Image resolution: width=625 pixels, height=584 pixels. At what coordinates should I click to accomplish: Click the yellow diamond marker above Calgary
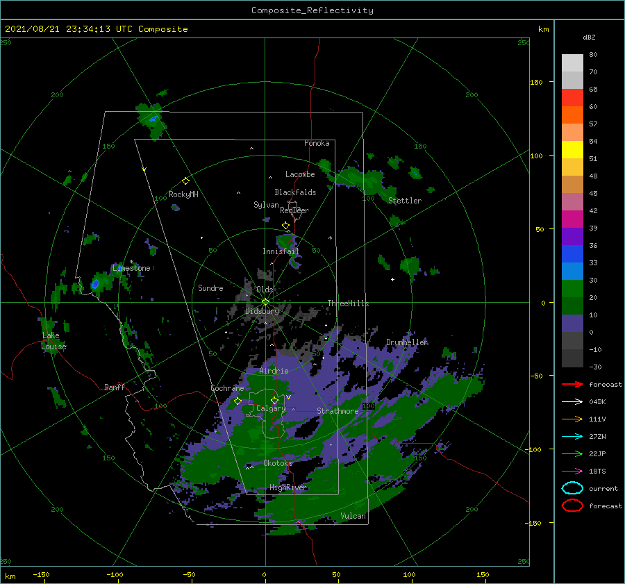pyautogui.click(x=274, y=400)
